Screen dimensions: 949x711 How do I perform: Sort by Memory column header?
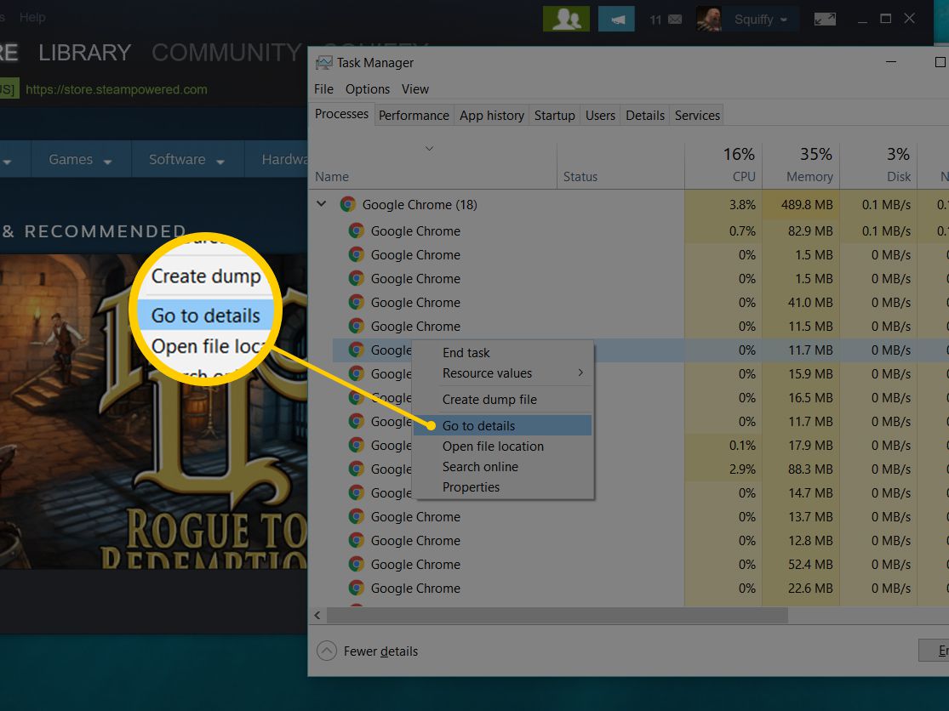click(x=801, y=164)
